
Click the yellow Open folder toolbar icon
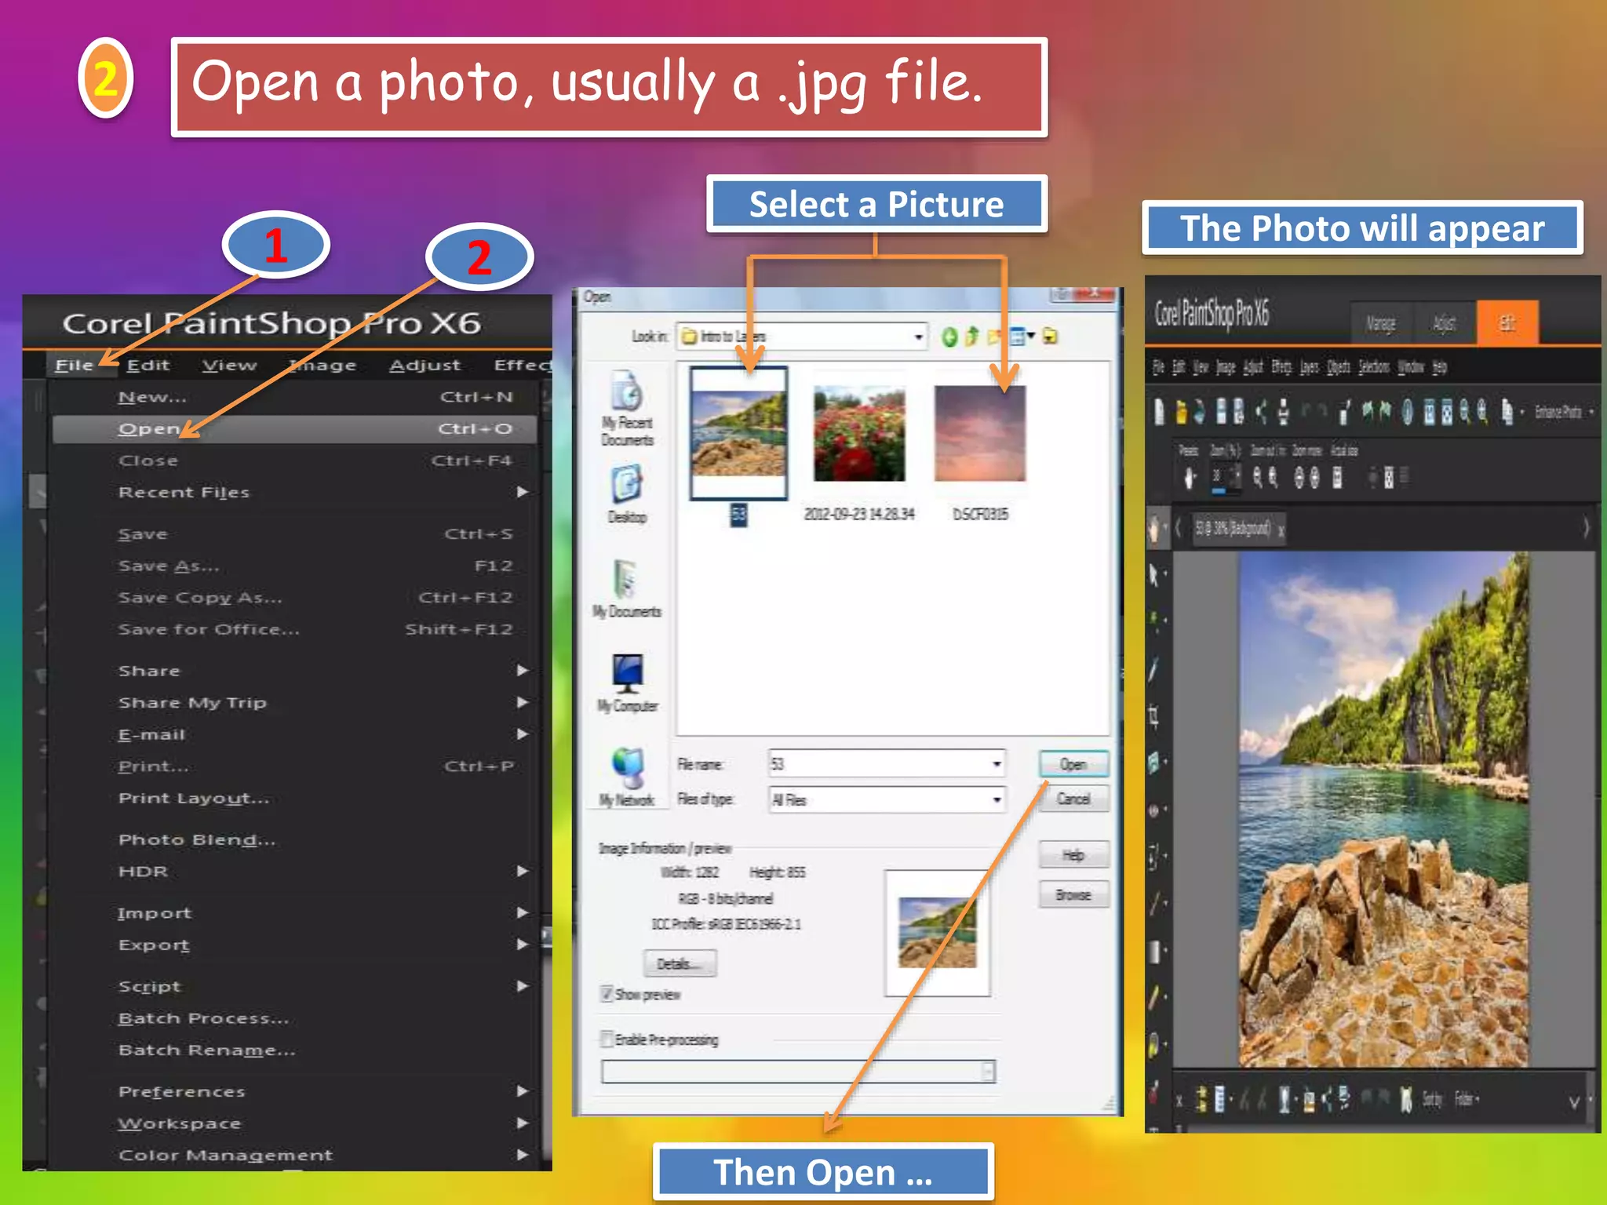[x=1181, y=412]
